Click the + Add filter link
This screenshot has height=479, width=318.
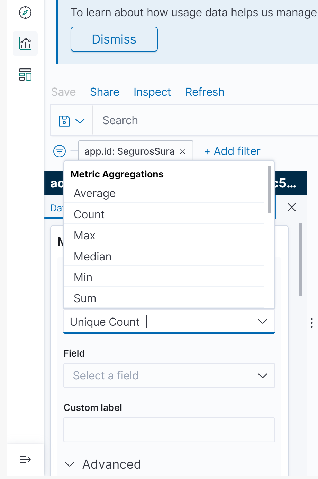232,151
